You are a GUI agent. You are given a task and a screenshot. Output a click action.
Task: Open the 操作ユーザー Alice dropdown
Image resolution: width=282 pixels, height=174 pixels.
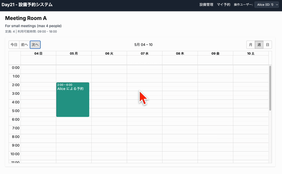(x=267, y=5)
